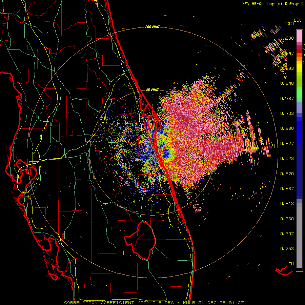Click the 0.573 legend value
The height and width of the screenshot is (305, 305).
287,159
